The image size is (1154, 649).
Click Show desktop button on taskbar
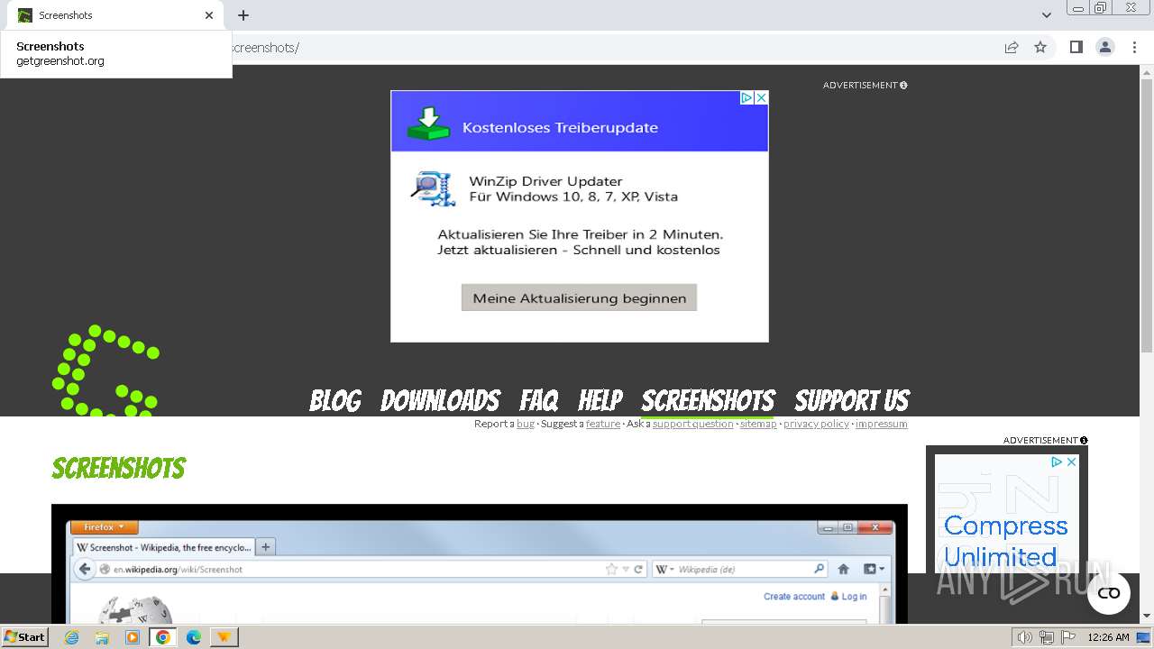click(1144, 637)
